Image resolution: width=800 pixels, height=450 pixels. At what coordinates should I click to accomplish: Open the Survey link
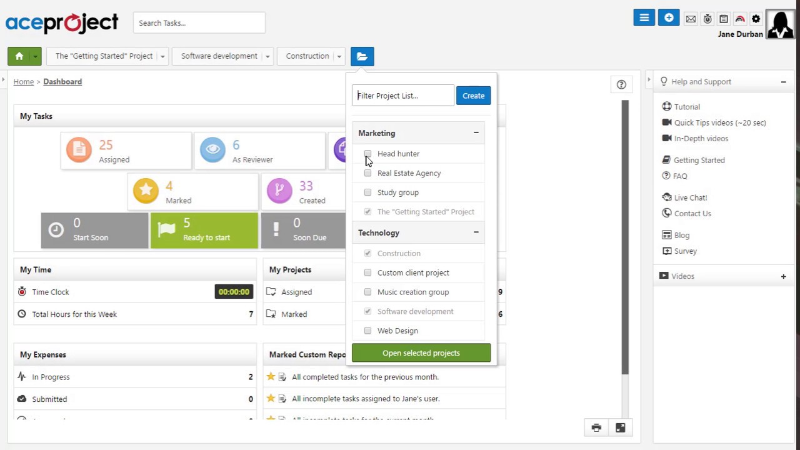tap(686, 251)
